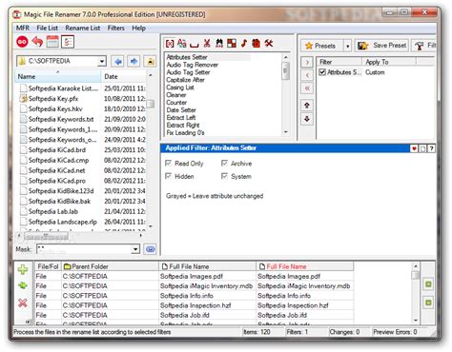Screen dimensions: 452x352
Task: Select the Counter filter
Action: click(176, 103)
